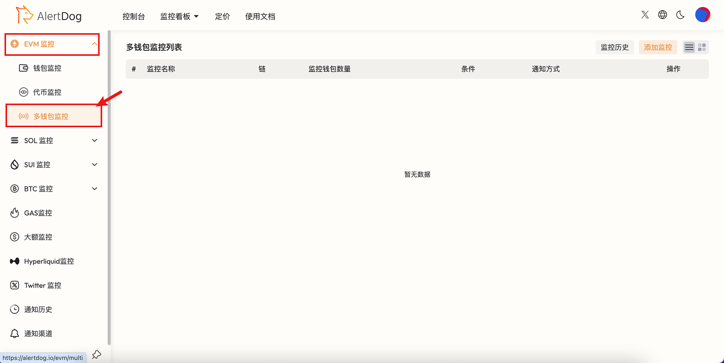
Task: Select the Hyperliquid监控 sidebar item
Action: 49,261
